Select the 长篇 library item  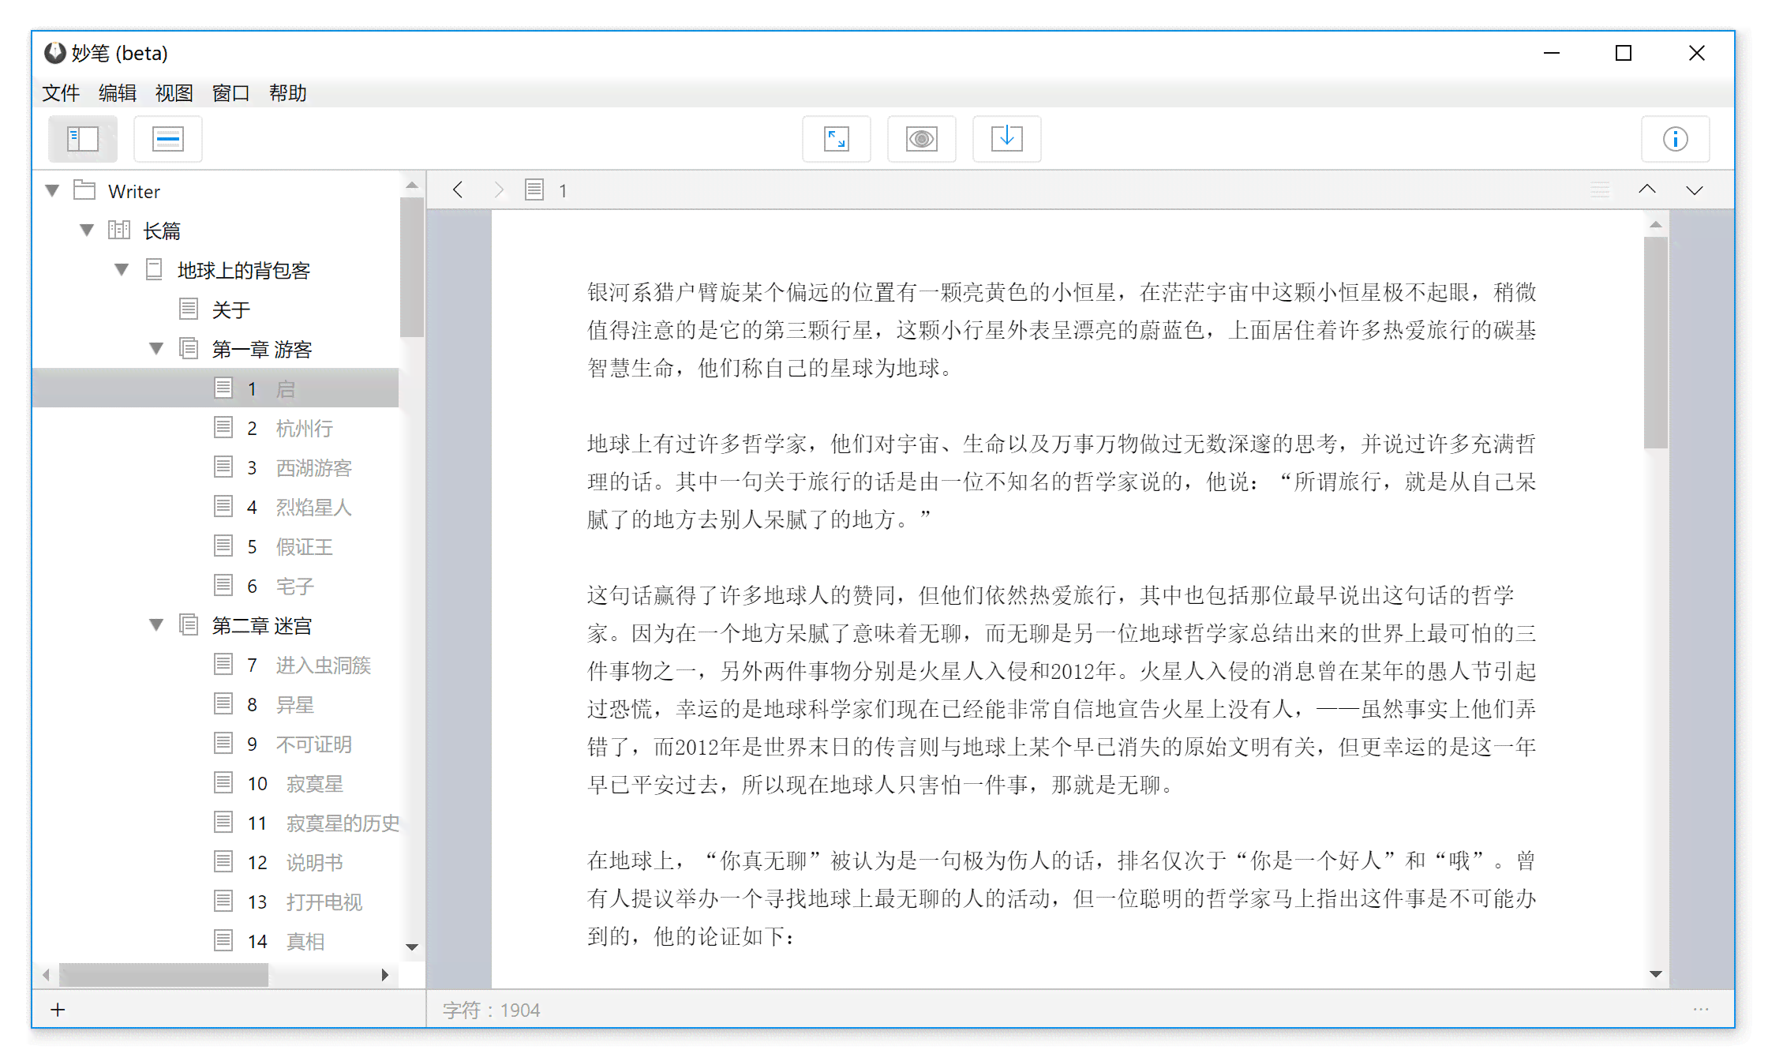tap(215, 230)
